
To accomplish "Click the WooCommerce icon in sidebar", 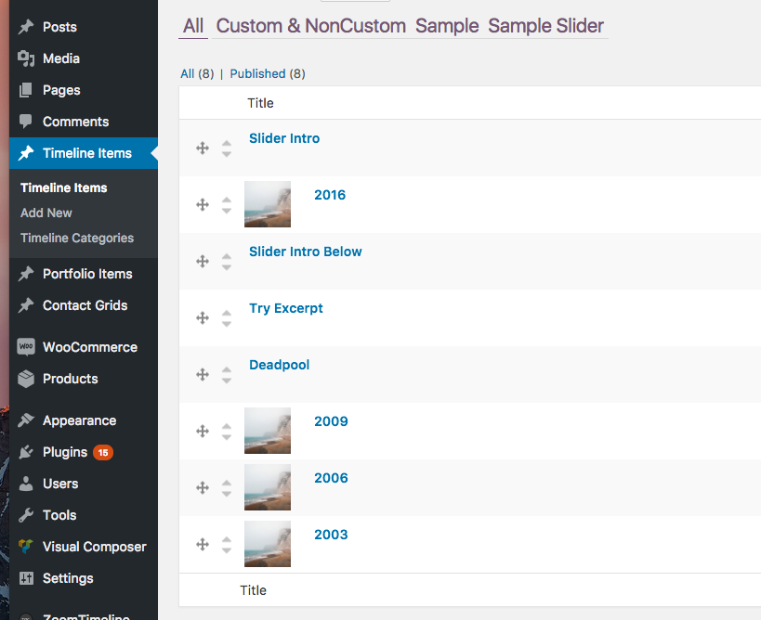I will pyautogui.click(x=26, y=347).
